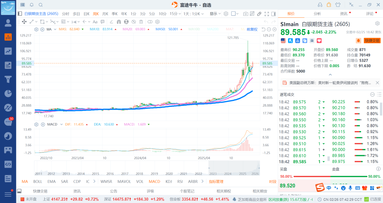Switch to the 评论 tab
This screenshot has width=383, height=203.
[x=370, y=14]
